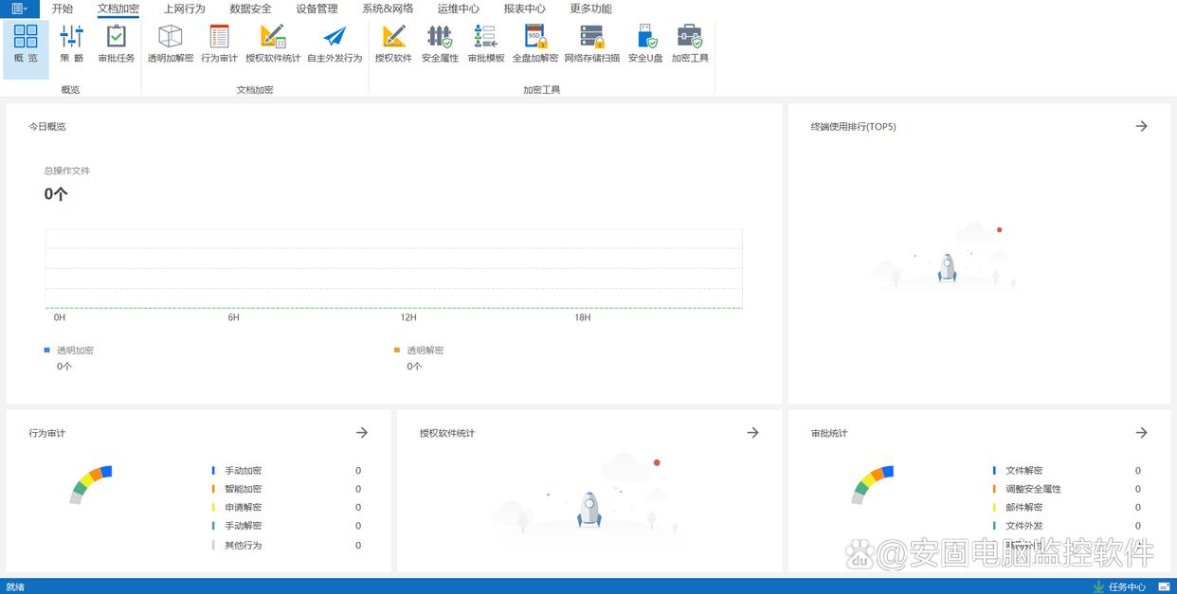Expand the 审批统计 card arrow
The image size is (1177, 594).
[x=1141, y=433]
